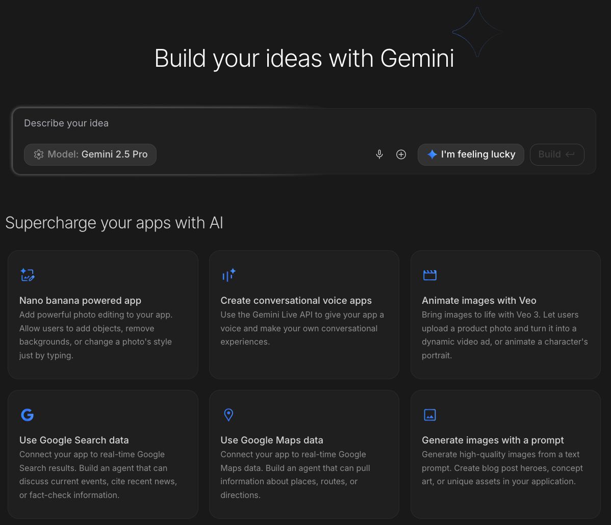The width and height of the screenshot is (611, 525).
Task: Click the return arrow icon on Build button
Action: pyautogui.click(x=570, y=154)
